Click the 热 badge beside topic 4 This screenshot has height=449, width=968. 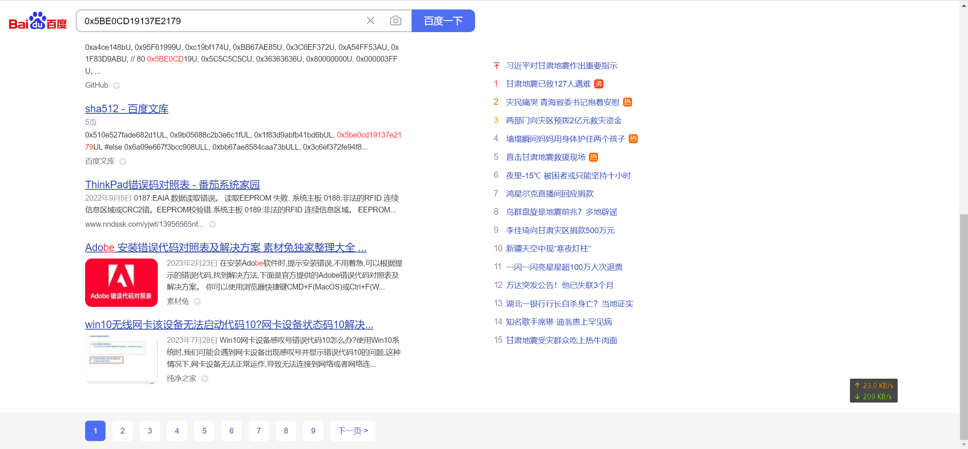click(633, 139)
